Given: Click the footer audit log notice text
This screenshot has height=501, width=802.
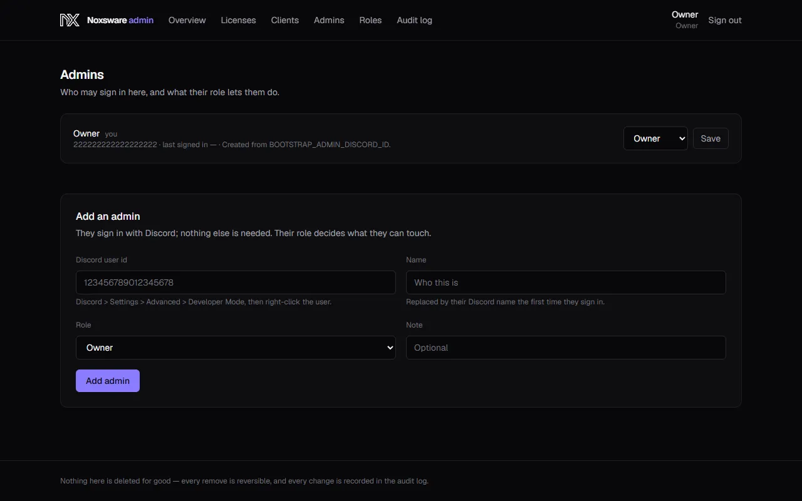Looking at the screenshot, I should (x=244, y=481).
